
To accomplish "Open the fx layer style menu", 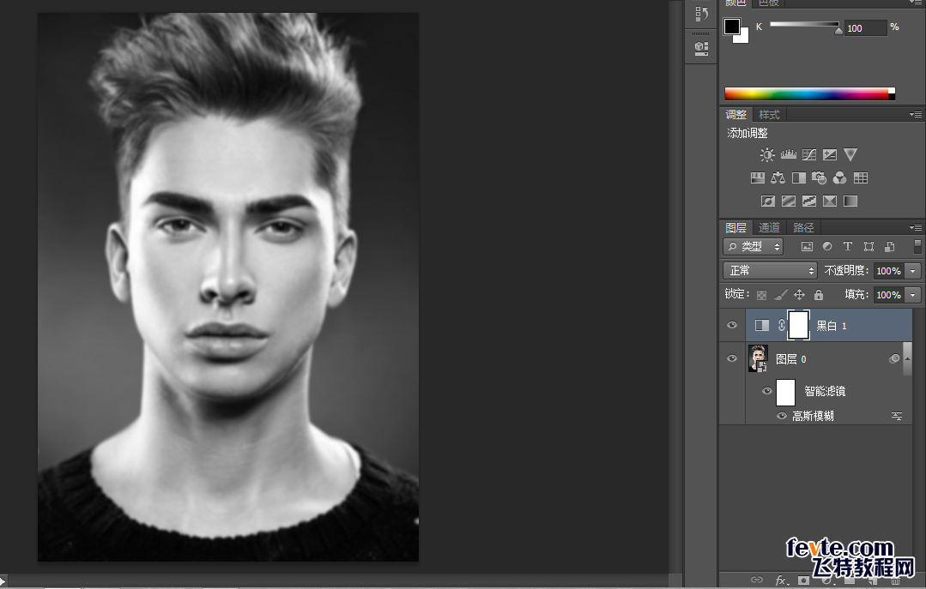I will 781,580.
